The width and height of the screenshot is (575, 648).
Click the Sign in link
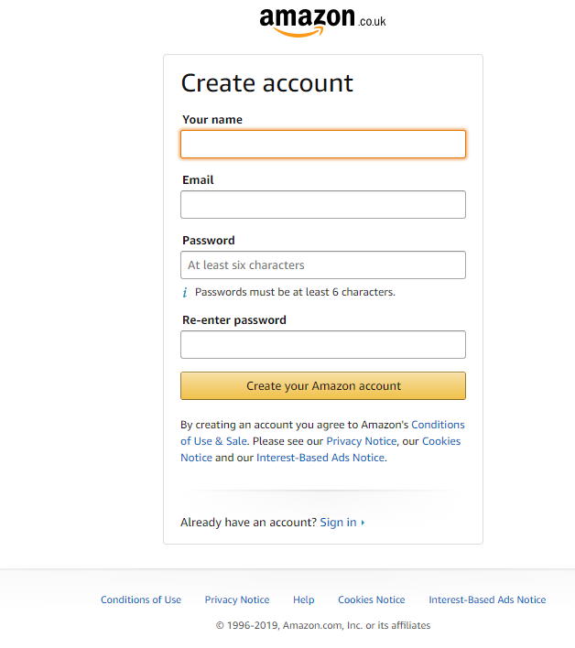point(338,523)
